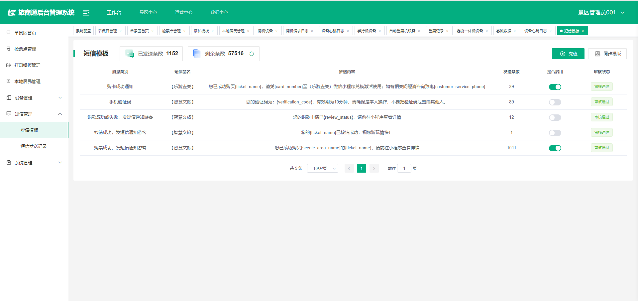Close the 单景区首页 tab
The image size is (638, 301).
pyautogui.click(x=153, y=31)
